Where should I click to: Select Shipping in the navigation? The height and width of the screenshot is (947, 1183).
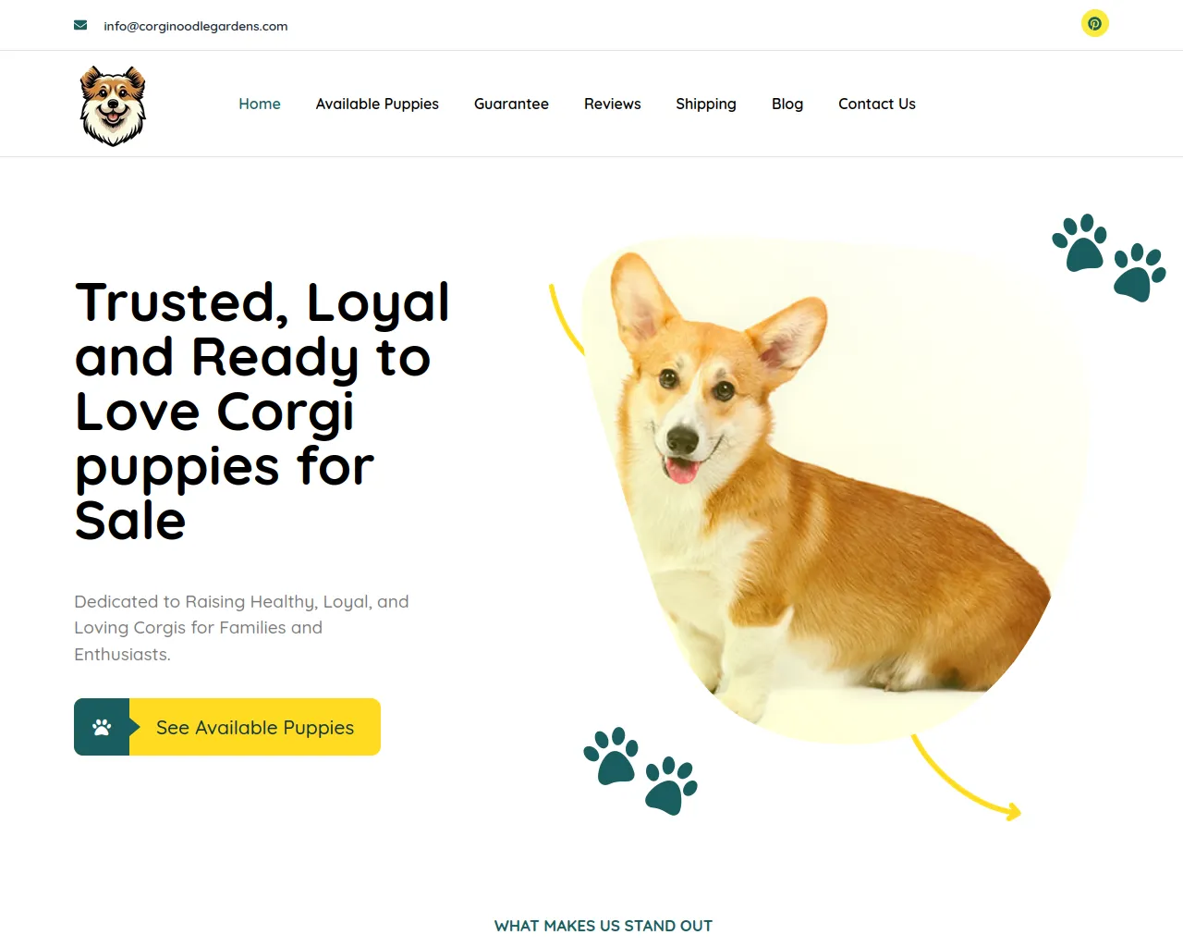click(706, 104)
